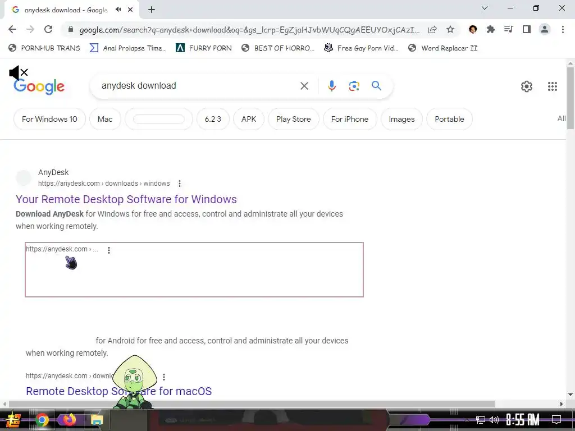Viewport: 575px width, 431px height.
Task: Click the scroll-down arrow of vertical scrollbar
Action: pos(571,395)
